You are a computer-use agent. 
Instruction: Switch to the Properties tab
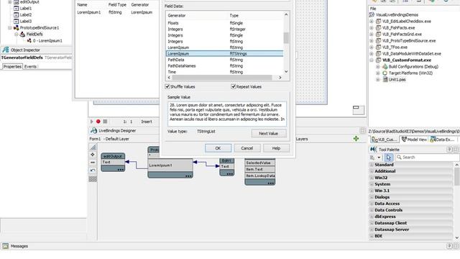tap(12, 67)
